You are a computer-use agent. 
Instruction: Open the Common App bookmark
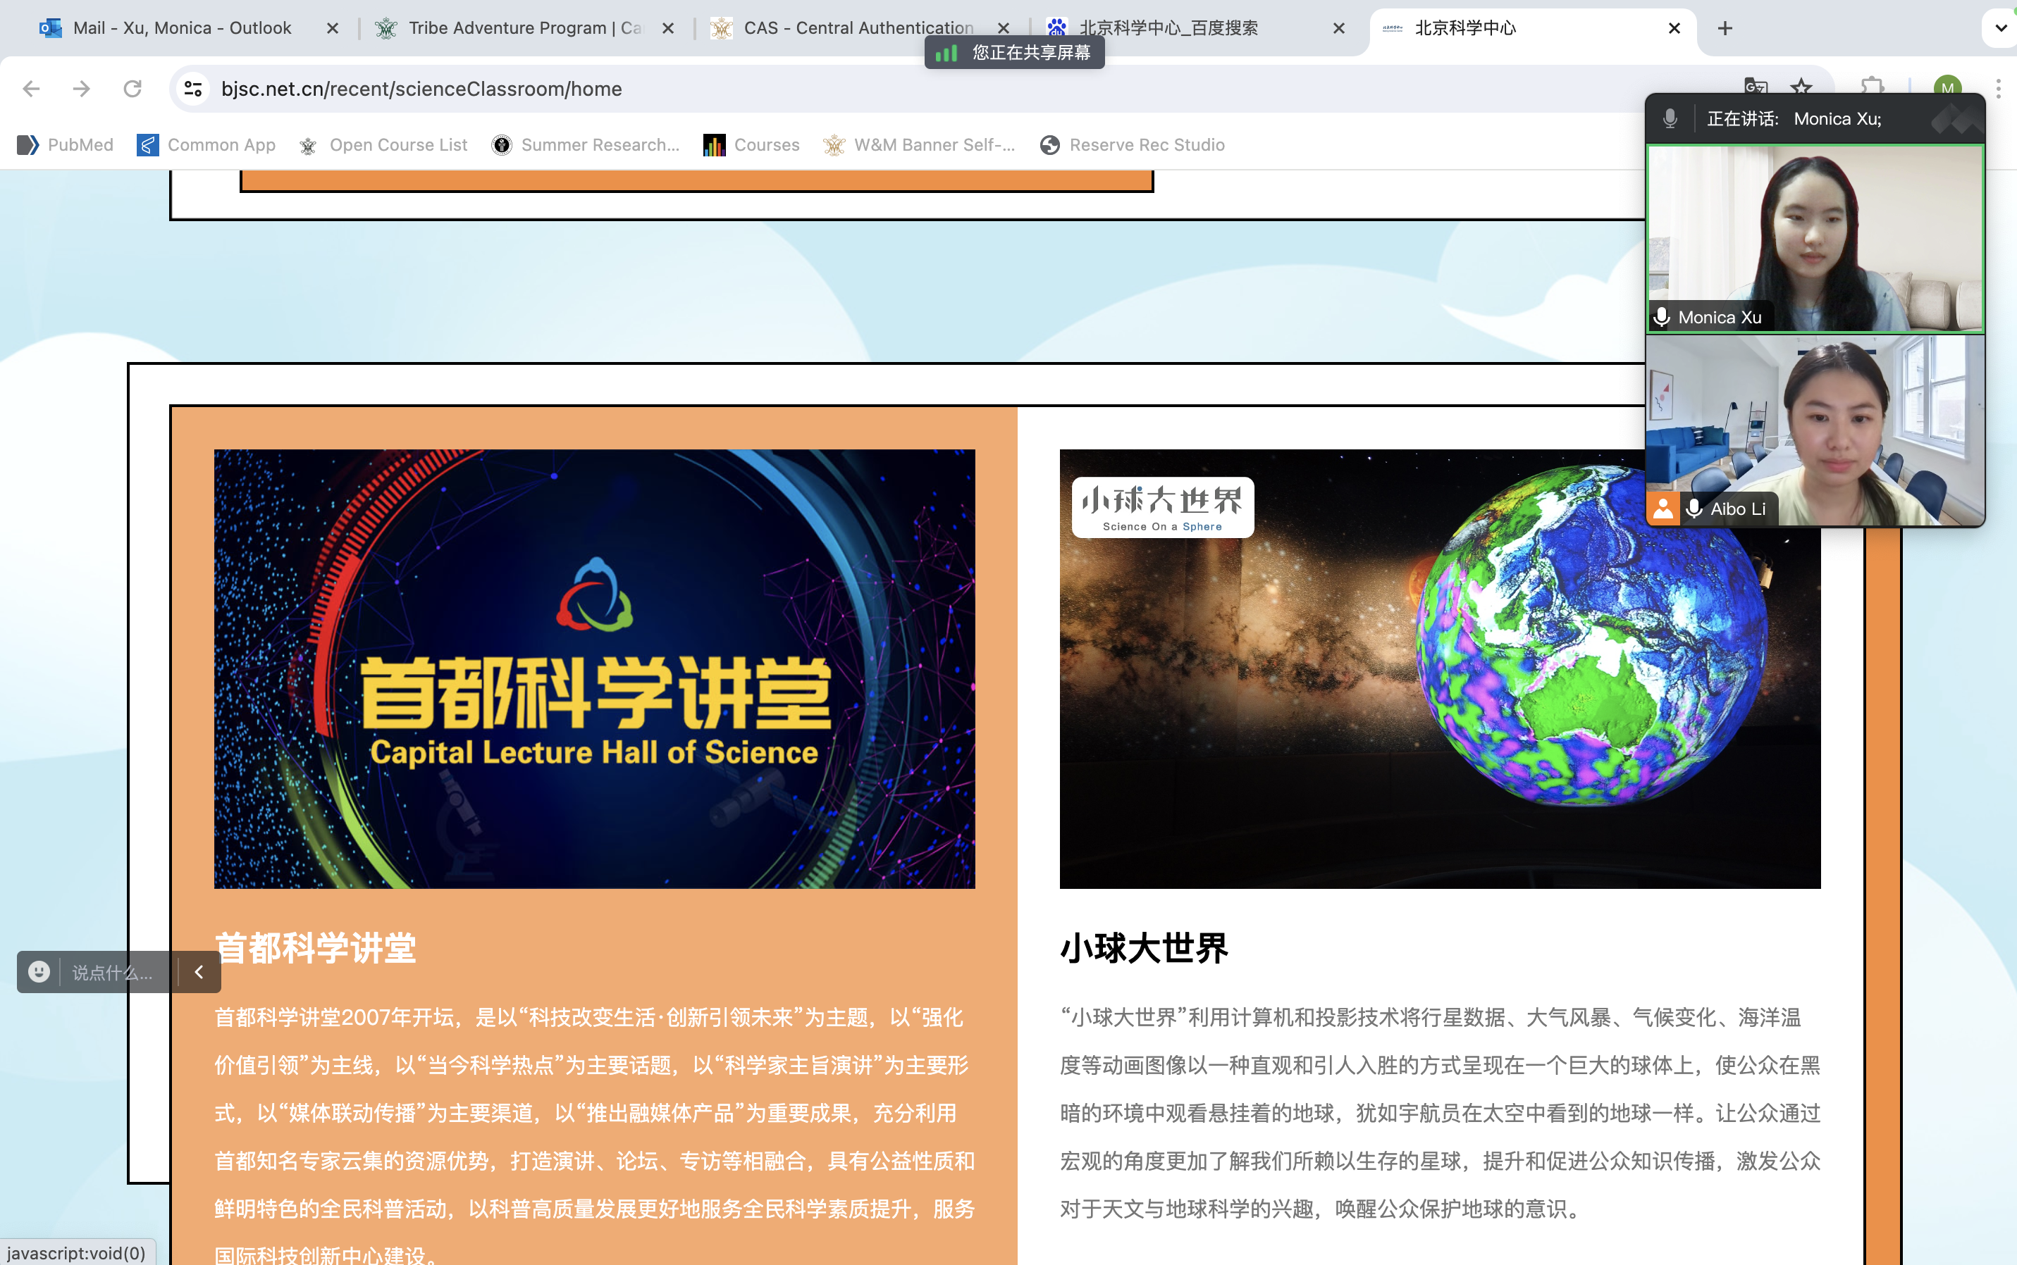point(206,144)
